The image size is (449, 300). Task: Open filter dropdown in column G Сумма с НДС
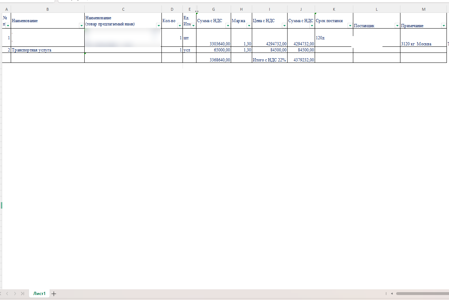(x=228, y=25)
